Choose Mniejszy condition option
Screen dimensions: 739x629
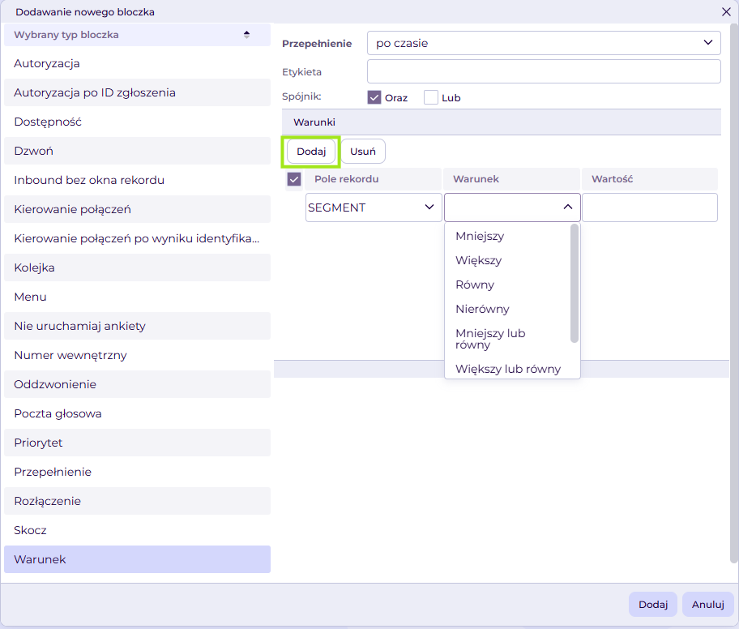507,236
